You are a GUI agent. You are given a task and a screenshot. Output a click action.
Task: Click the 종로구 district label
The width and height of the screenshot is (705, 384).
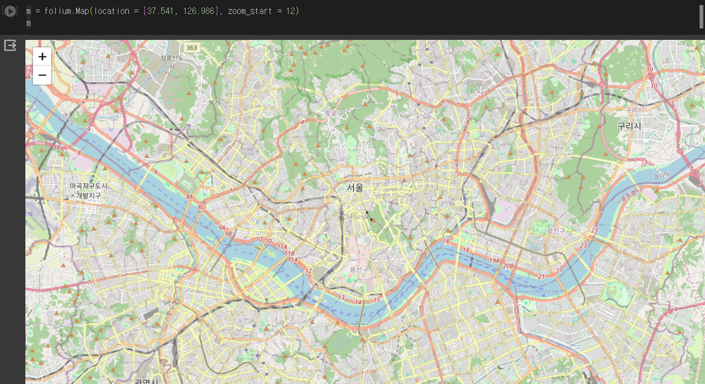[x=334, y=114]
